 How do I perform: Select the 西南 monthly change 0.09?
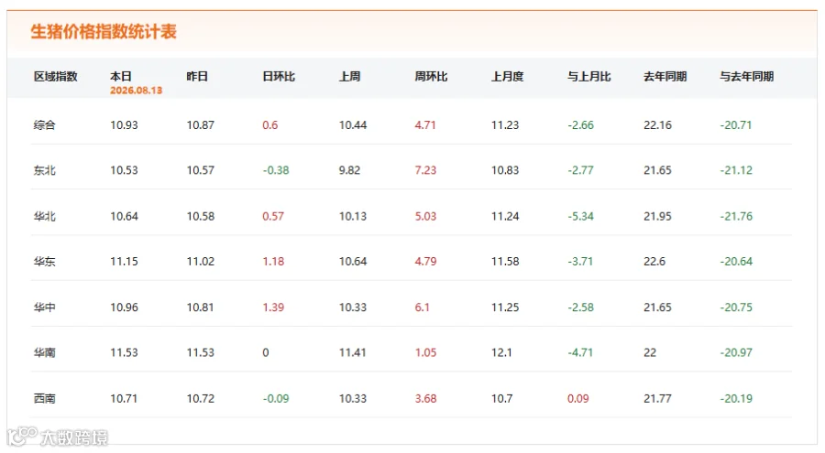click(x=577, y=398)
